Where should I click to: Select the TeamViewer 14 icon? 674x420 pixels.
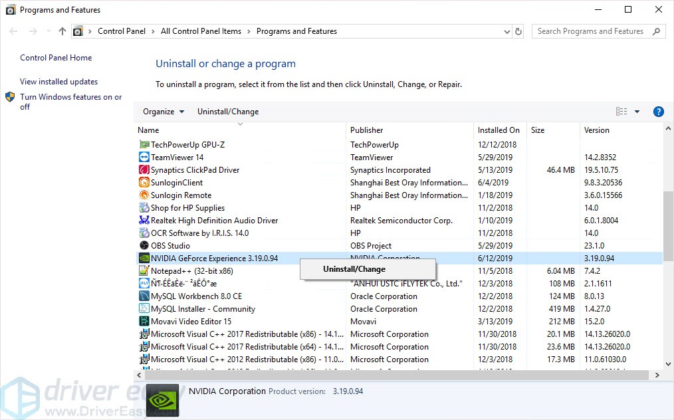[x=144, y=157]
